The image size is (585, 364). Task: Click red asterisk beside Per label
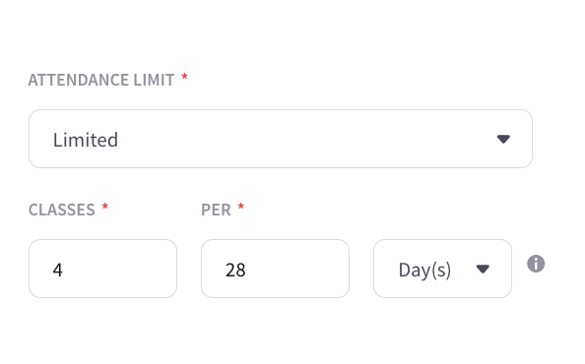[x=241, y=207]
